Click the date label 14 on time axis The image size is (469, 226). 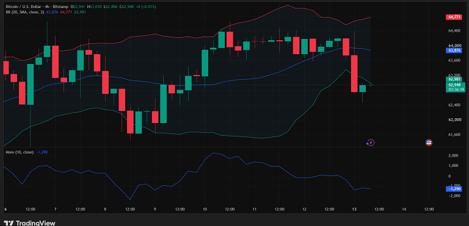404,209
